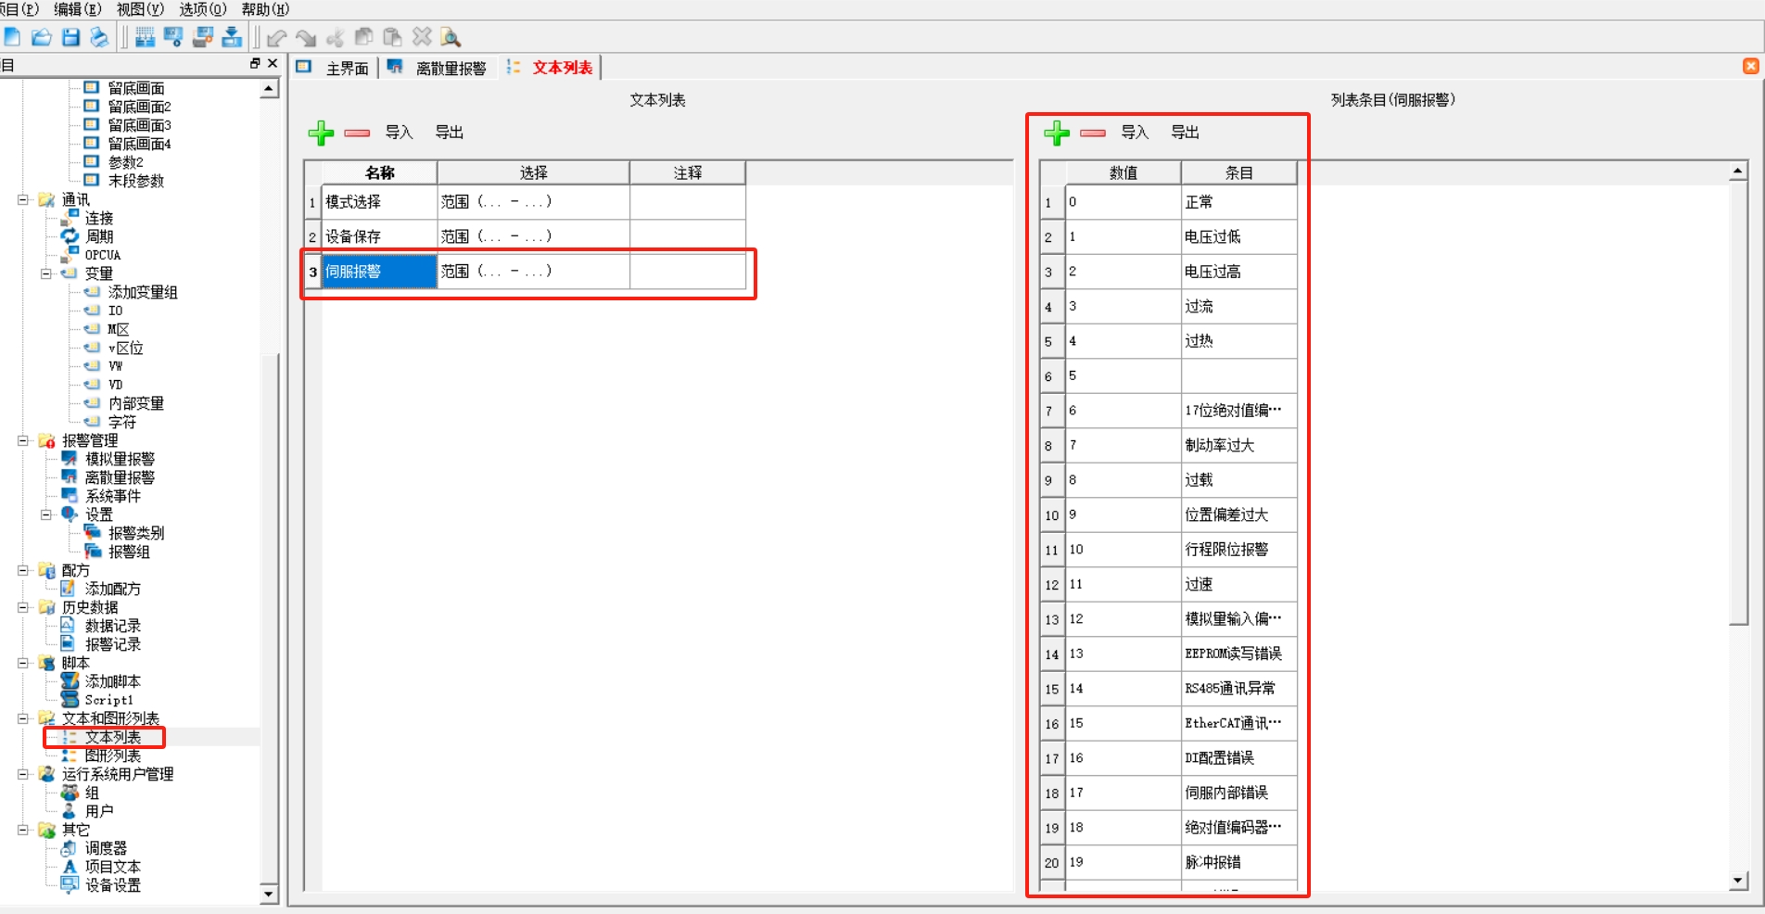Click 导出 in the text list panel

tap(450, 133)
